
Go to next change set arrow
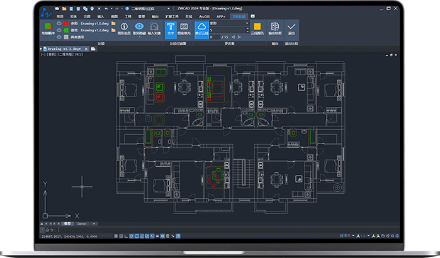coord(239,37)
